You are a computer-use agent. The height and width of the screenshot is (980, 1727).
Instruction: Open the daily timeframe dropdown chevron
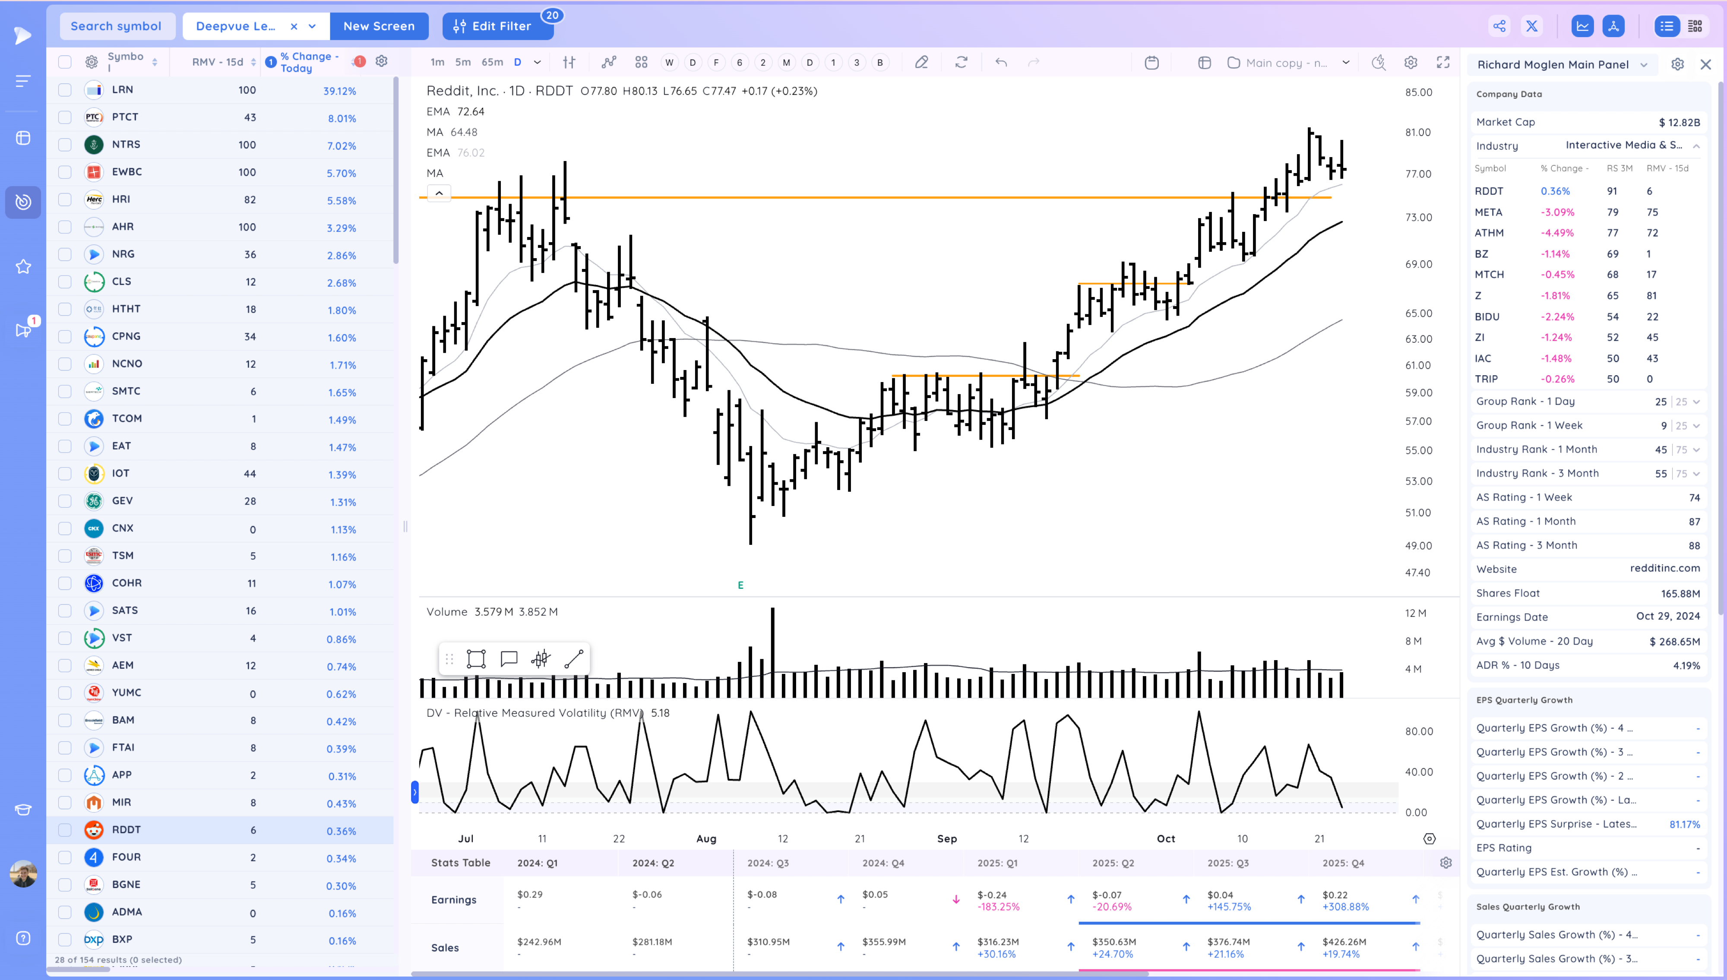point(536,62)
